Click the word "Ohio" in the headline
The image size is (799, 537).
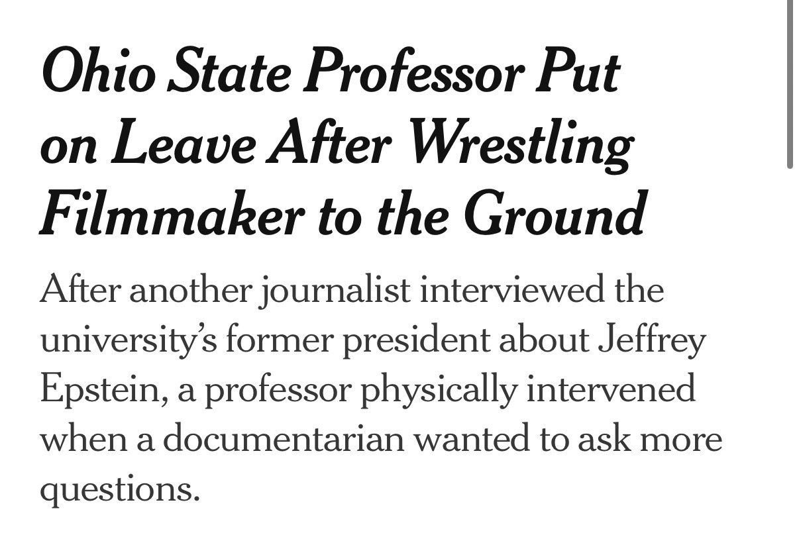[97, 73]
